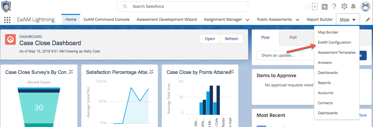Screen dimensions: 373x127
Task: Click the dashboard Refresh button
Action: pos(231,39)
